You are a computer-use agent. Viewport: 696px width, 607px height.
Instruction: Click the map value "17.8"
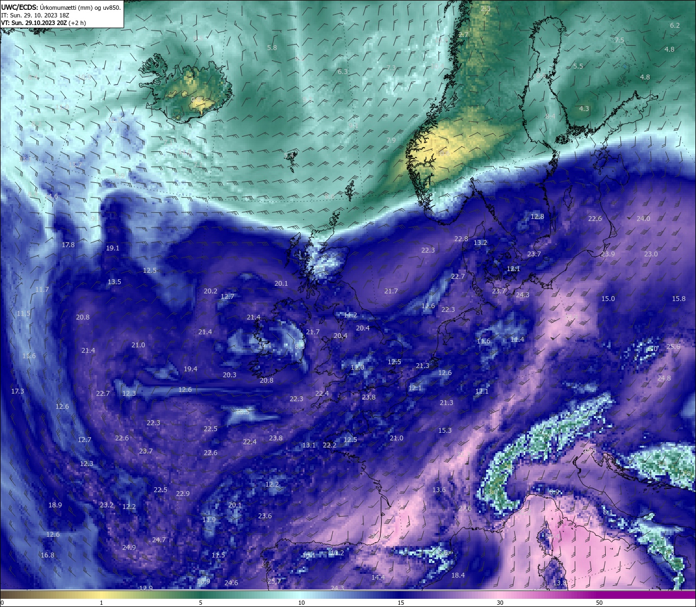tap(68, 245)
